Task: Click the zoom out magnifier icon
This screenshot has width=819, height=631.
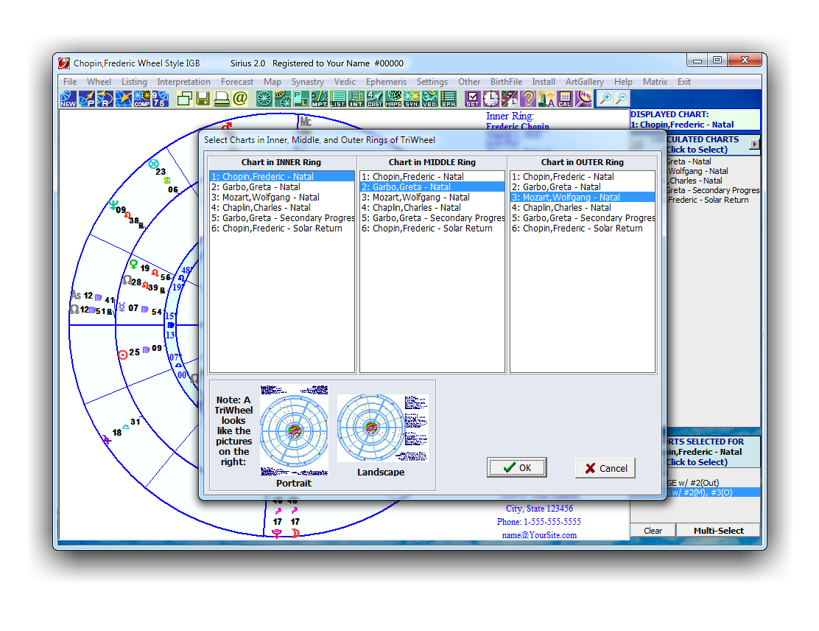Action: coord(622,98)
